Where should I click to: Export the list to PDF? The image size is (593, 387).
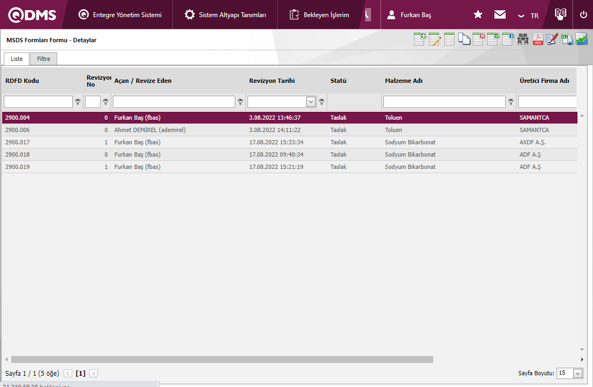click(x=537, y=39)
